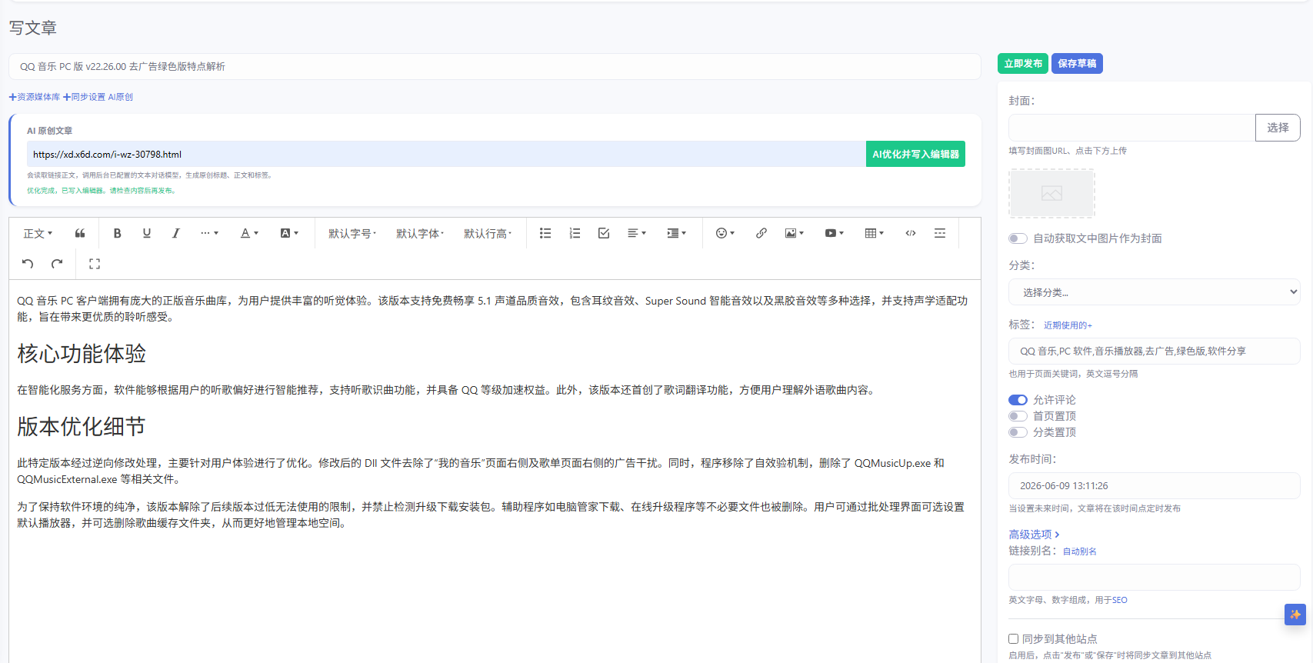The height and width of the screenshot is (663, 1313).
Task: Expand 高级选项 advanced options
Action: click(1035, 535)
